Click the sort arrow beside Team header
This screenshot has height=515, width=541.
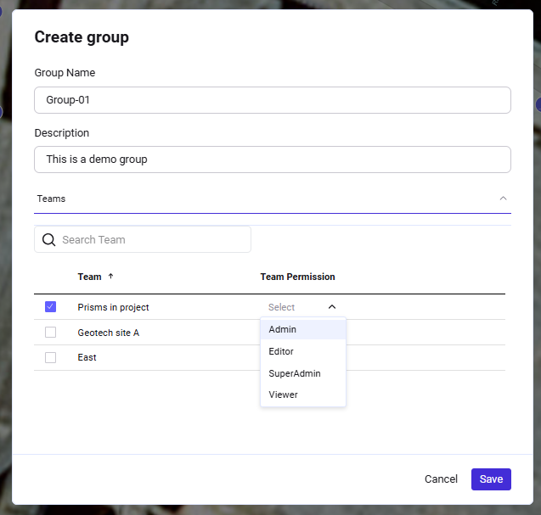click(x=110, y=277)
